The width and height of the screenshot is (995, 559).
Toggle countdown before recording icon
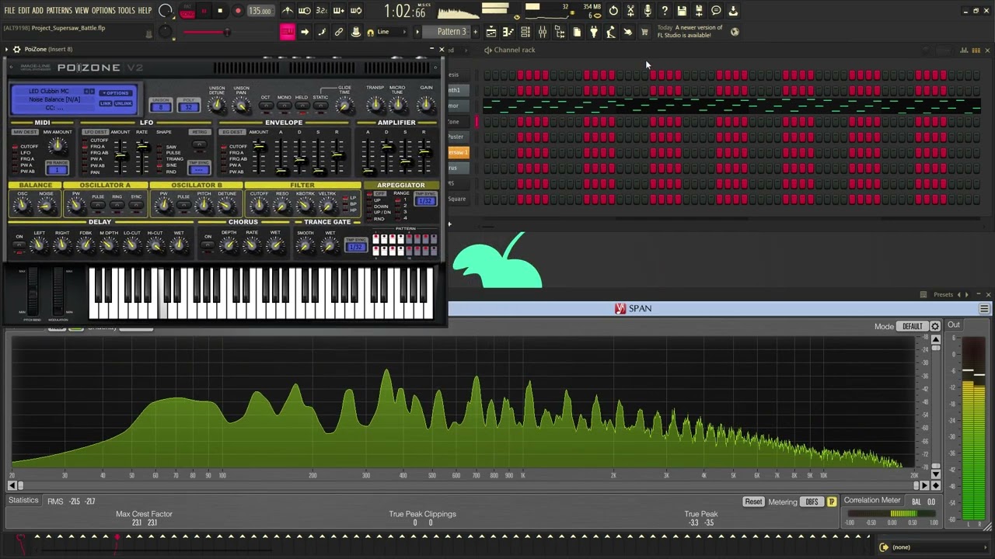[322, 11]
